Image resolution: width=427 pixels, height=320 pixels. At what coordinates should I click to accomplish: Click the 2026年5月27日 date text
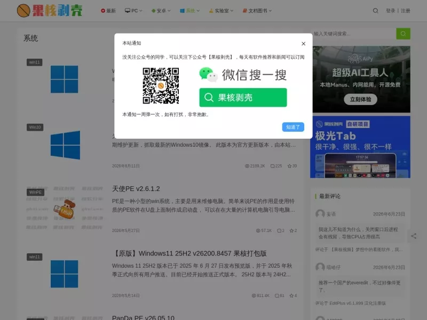click(126, 231)
